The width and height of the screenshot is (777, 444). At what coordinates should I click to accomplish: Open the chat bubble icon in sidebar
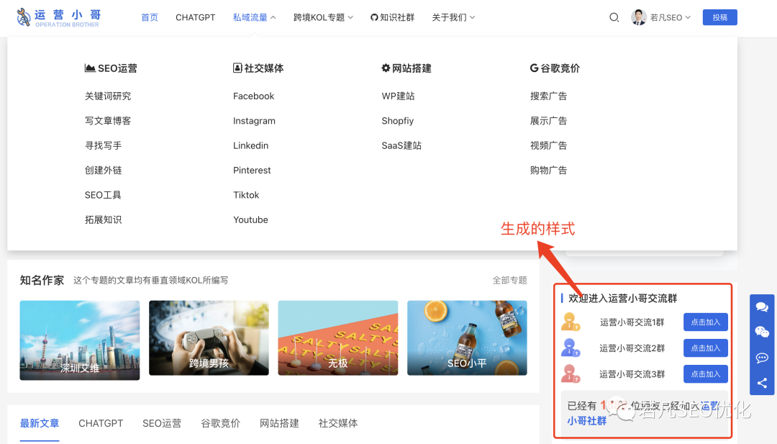762,307
